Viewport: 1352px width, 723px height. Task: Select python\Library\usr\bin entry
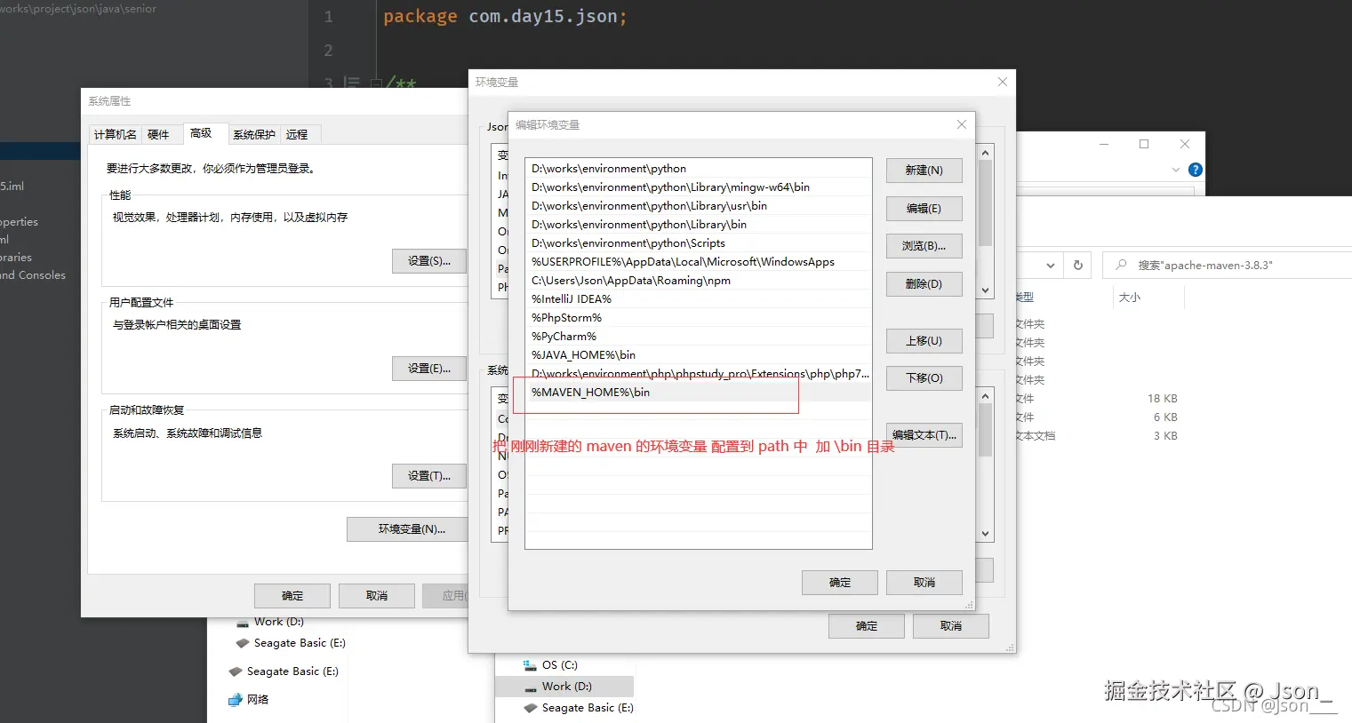tap(698, 206)
